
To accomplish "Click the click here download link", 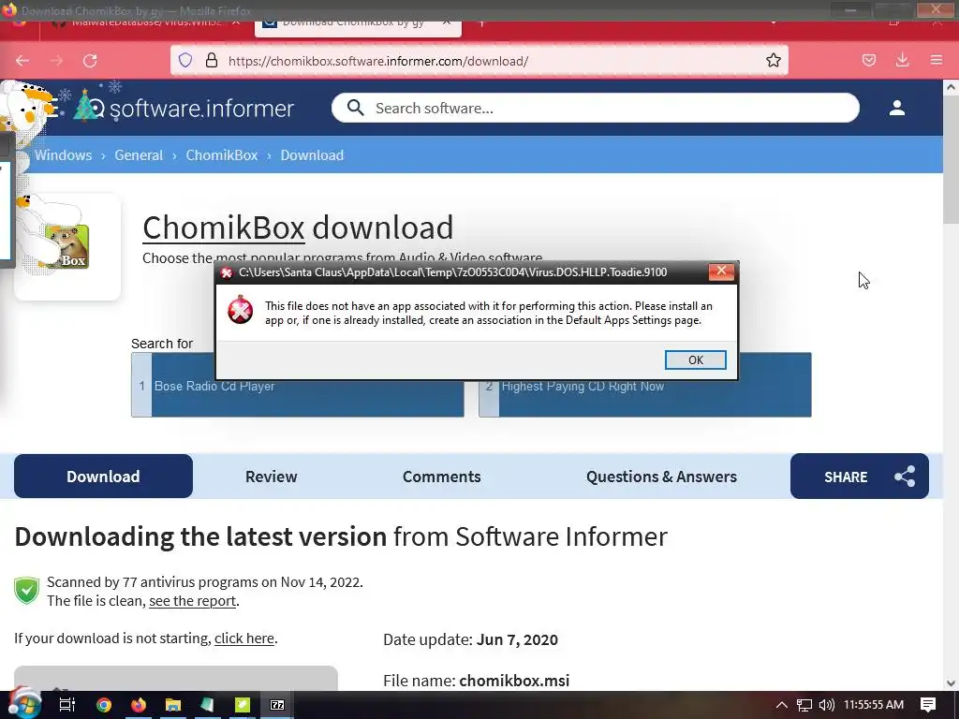I will tap(244, 638).
